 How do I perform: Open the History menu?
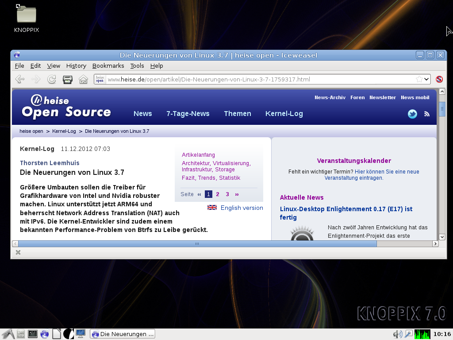[x=76, y=66]
